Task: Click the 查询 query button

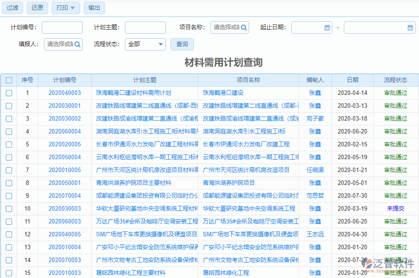Action: 182,44
